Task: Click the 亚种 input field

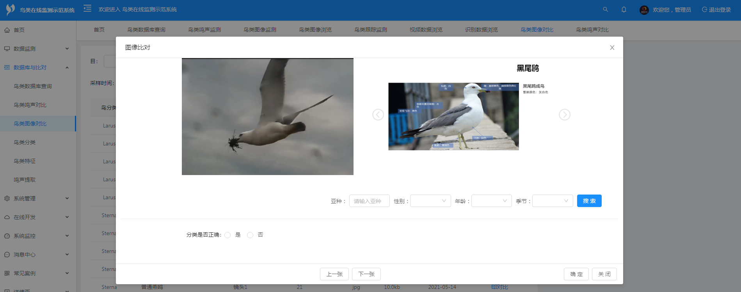Action: tap(369, 201)
